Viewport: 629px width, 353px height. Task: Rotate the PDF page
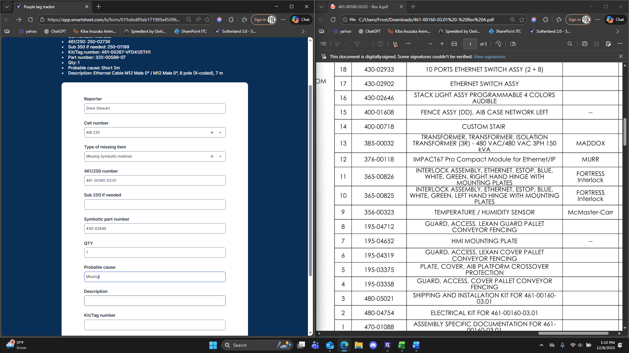coord(498,44)
